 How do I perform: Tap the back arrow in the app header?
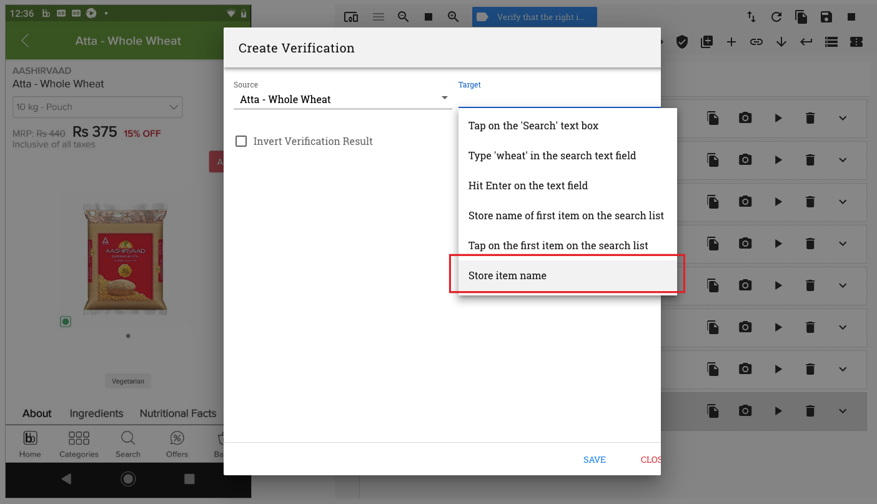[25, 41]
